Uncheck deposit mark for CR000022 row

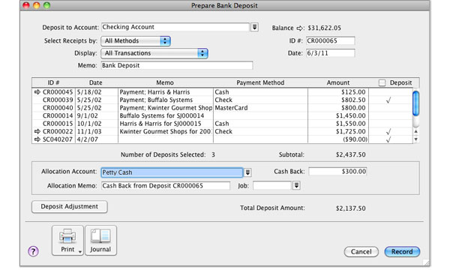388,132
